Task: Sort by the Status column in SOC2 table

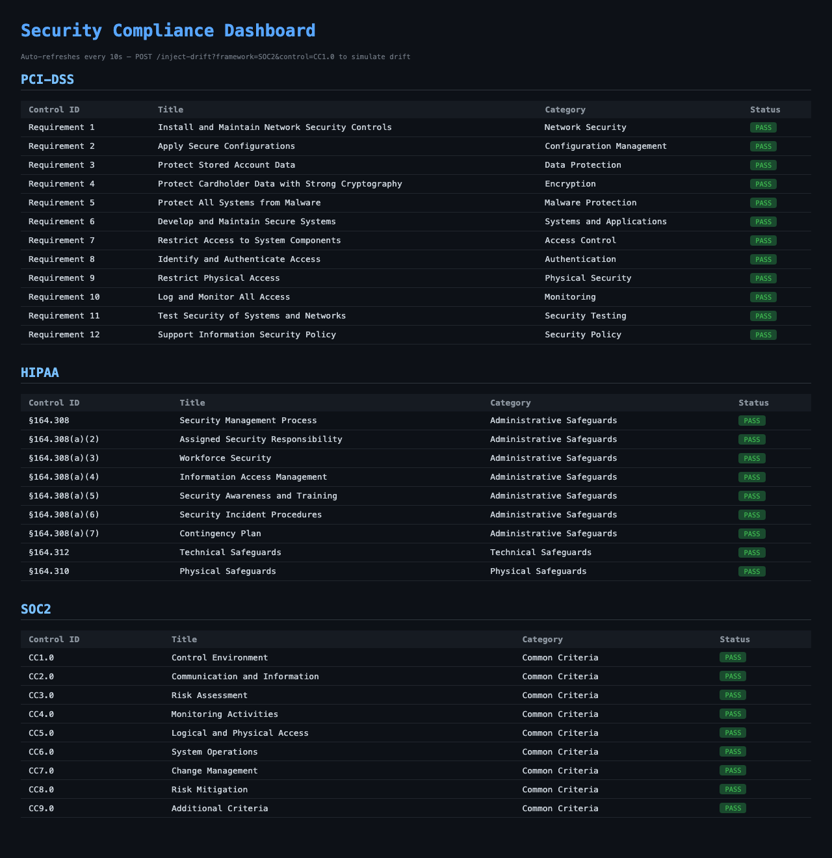Action: coord(734,639)
